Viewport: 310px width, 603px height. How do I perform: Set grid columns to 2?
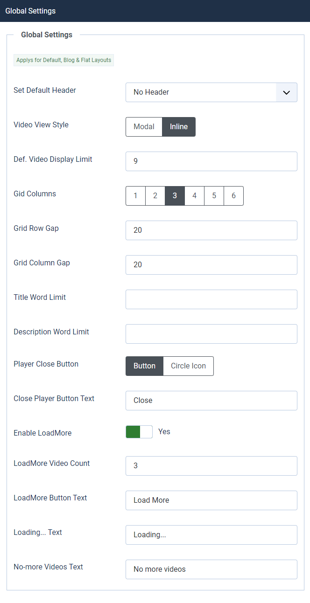coord(155,196)
